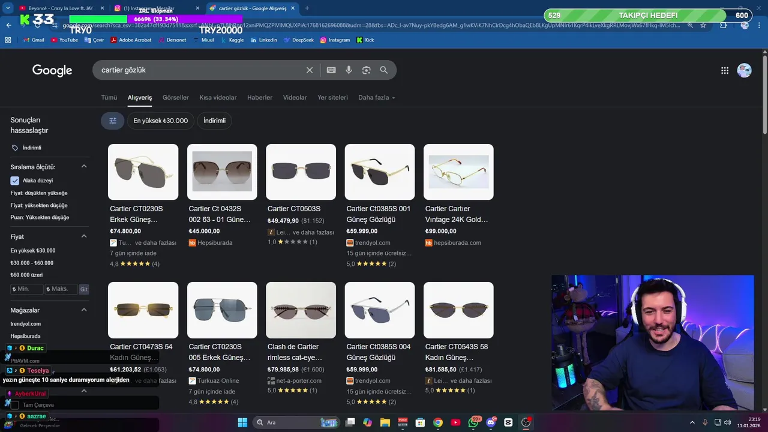The width and height of the screenshot is (768, 432).
Task: Search by image with the Lens icon
Action: (x=366, y=70)
